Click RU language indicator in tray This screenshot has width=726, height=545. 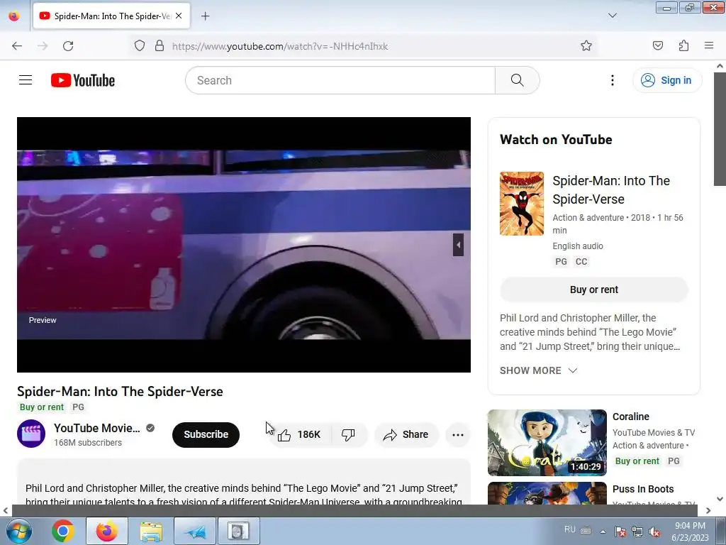[x=570, y=529]
